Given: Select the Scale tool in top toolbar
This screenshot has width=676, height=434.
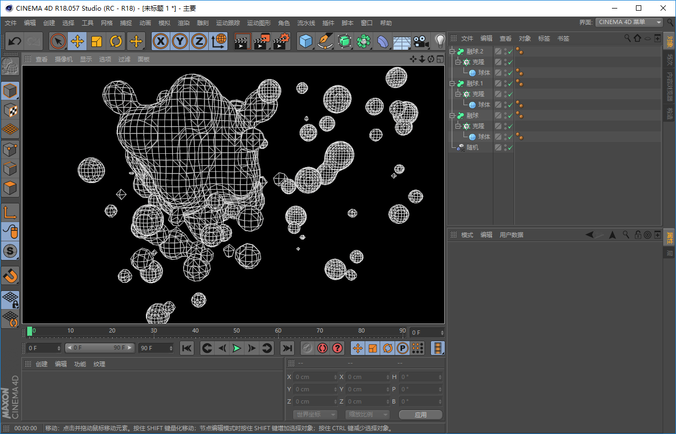Looking at the screenshot, I should pos(97,41).
